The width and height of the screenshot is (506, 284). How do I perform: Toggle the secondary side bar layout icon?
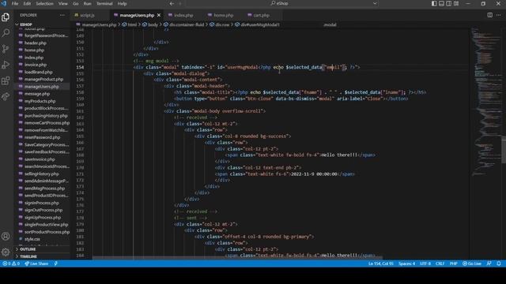point(449,3)
